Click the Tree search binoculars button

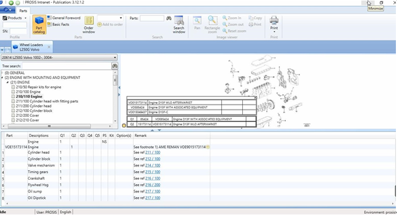[115, 66]
